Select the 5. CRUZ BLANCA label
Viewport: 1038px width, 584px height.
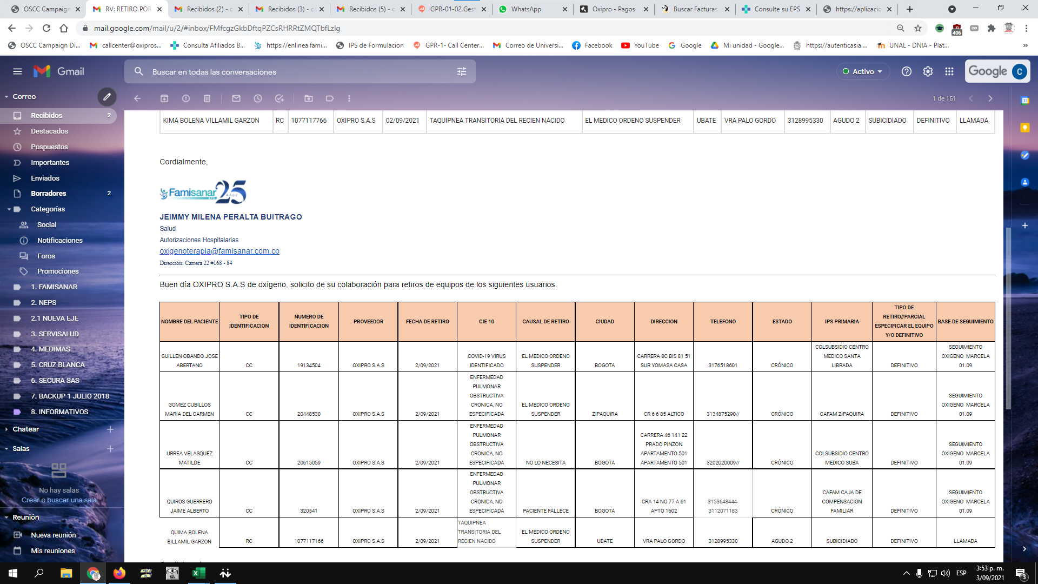[58, 365]
